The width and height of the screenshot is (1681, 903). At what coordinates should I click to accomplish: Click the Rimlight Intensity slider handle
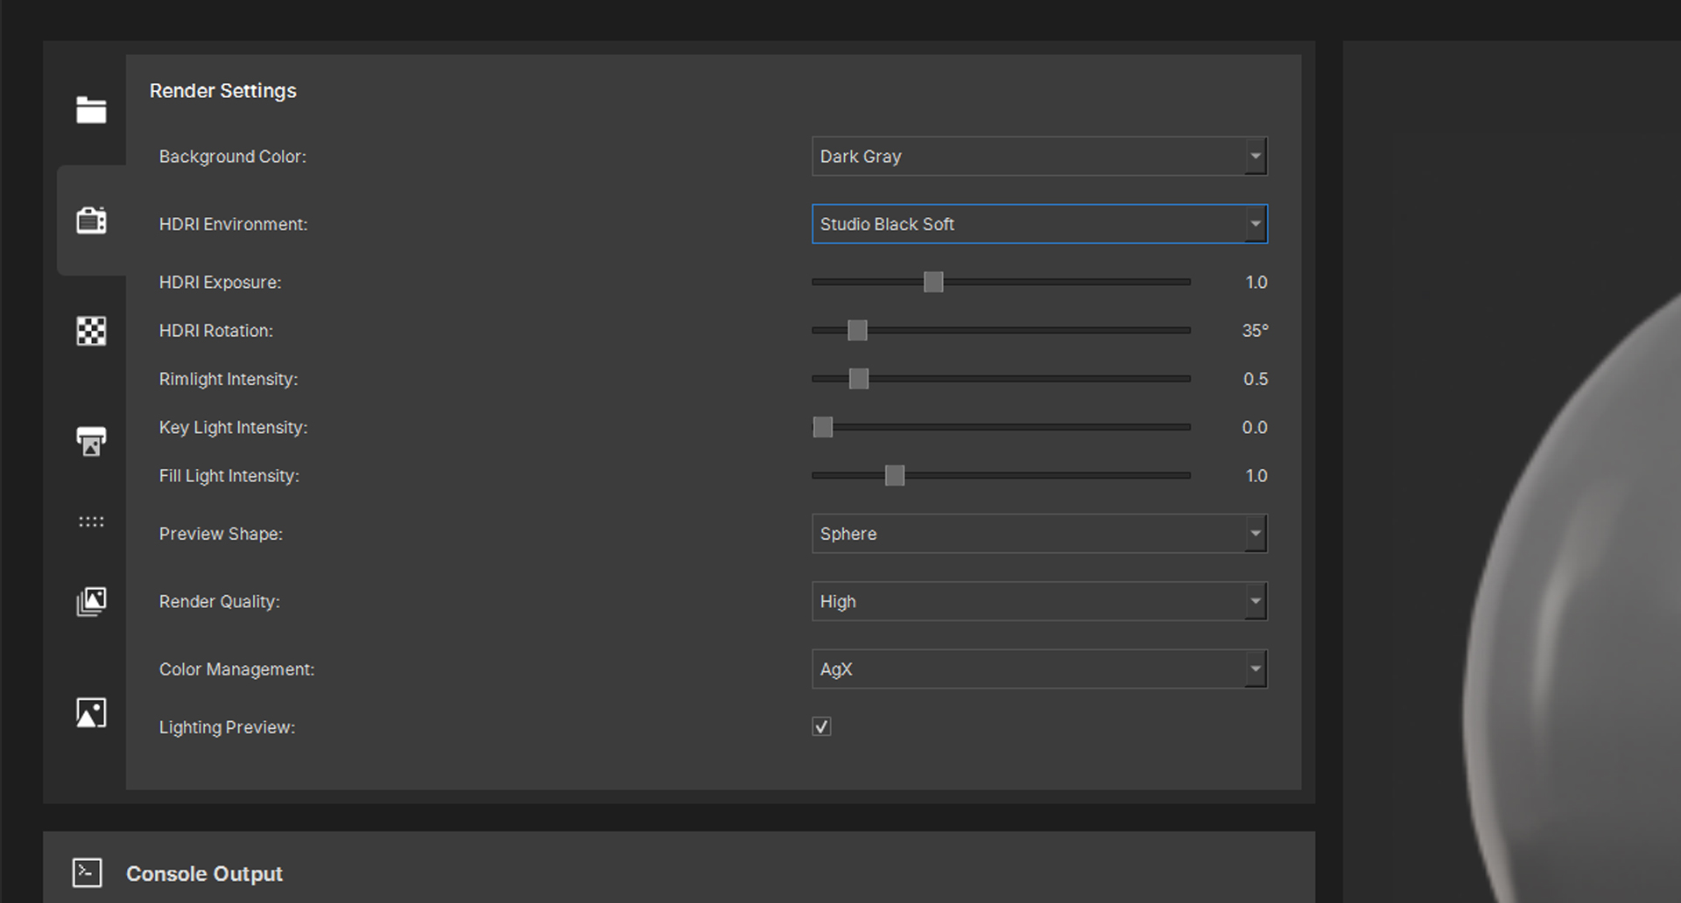click(x=859, y=378)
